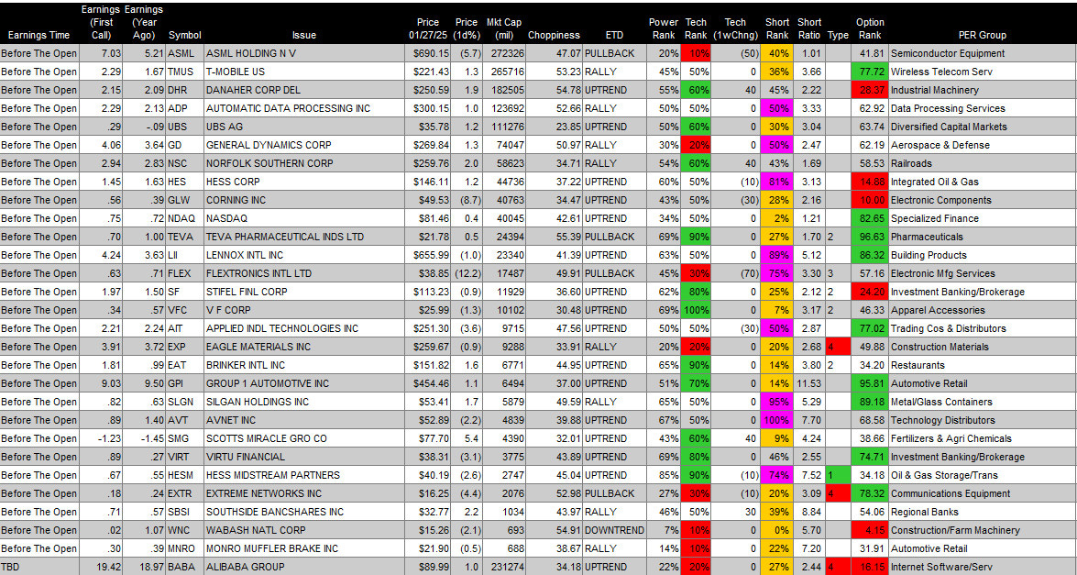The width and height of the screenshot is (1077, 575).
Task: Click the V F CORP issue cell
Action: click(304, 310)
